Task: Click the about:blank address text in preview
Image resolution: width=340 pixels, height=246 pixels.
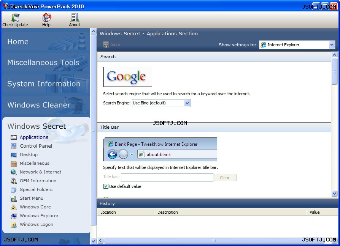Action: coord(159,155)
